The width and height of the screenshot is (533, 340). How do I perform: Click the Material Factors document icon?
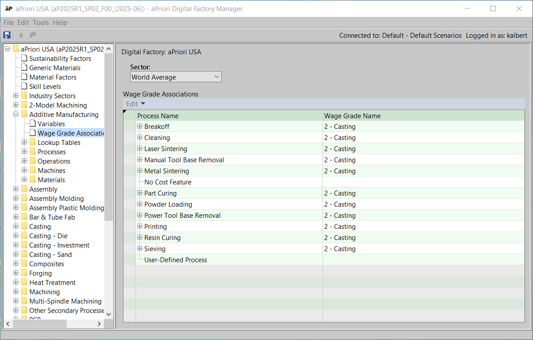[x=24, y=77]
